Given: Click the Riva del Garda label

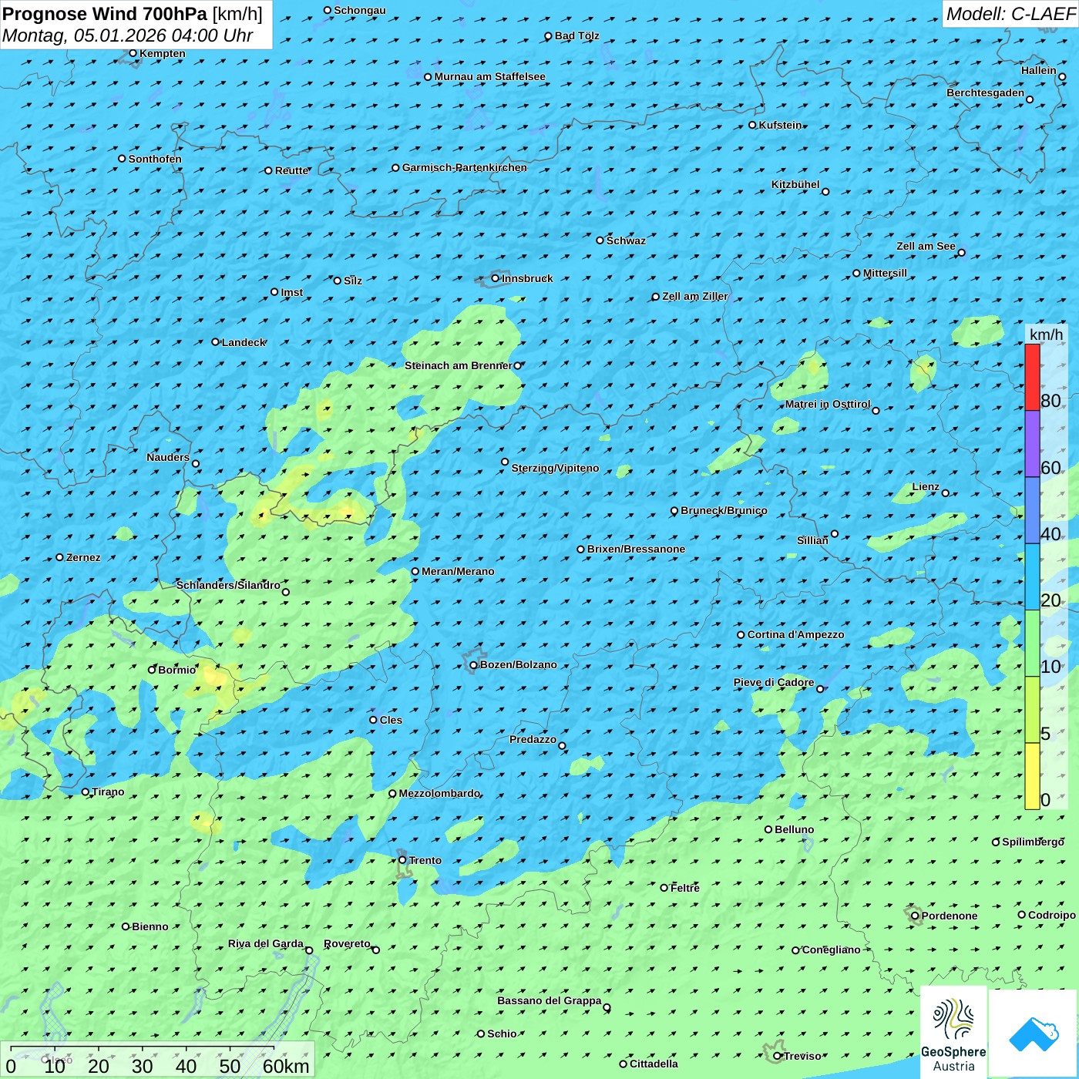Looking at the screenshot, I should [266, 943].
